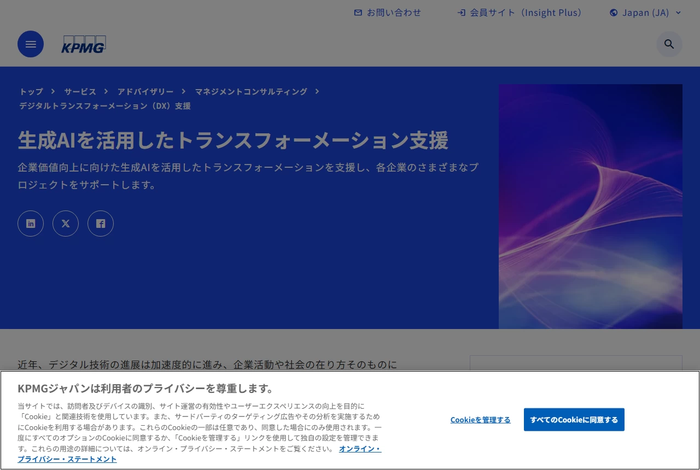Viewport: 700px width, 470px height.
Task: Open お問い合わせ contact link
Action: click(x=394, y=13)
